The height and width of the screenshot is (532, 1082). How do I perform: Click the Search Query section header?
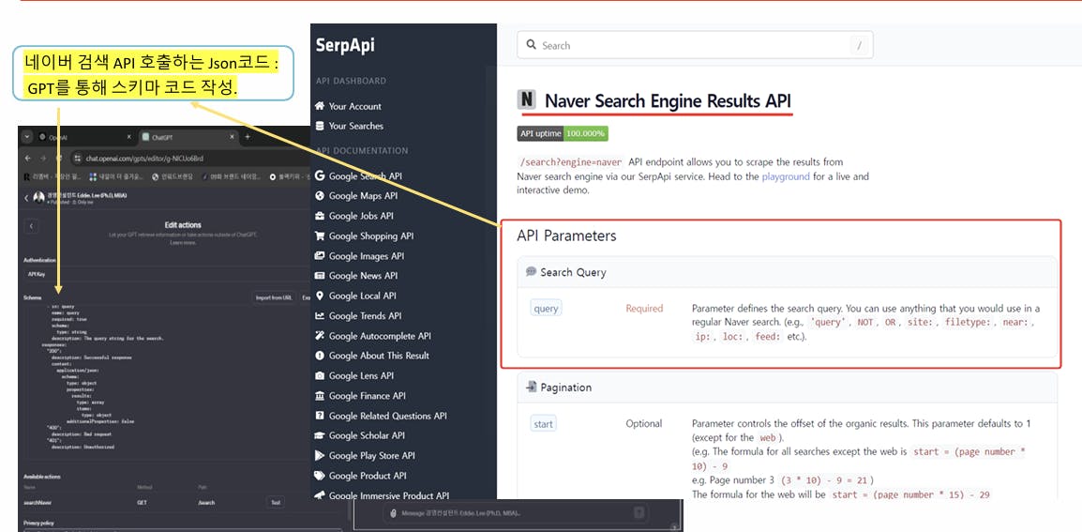[787, 272]
